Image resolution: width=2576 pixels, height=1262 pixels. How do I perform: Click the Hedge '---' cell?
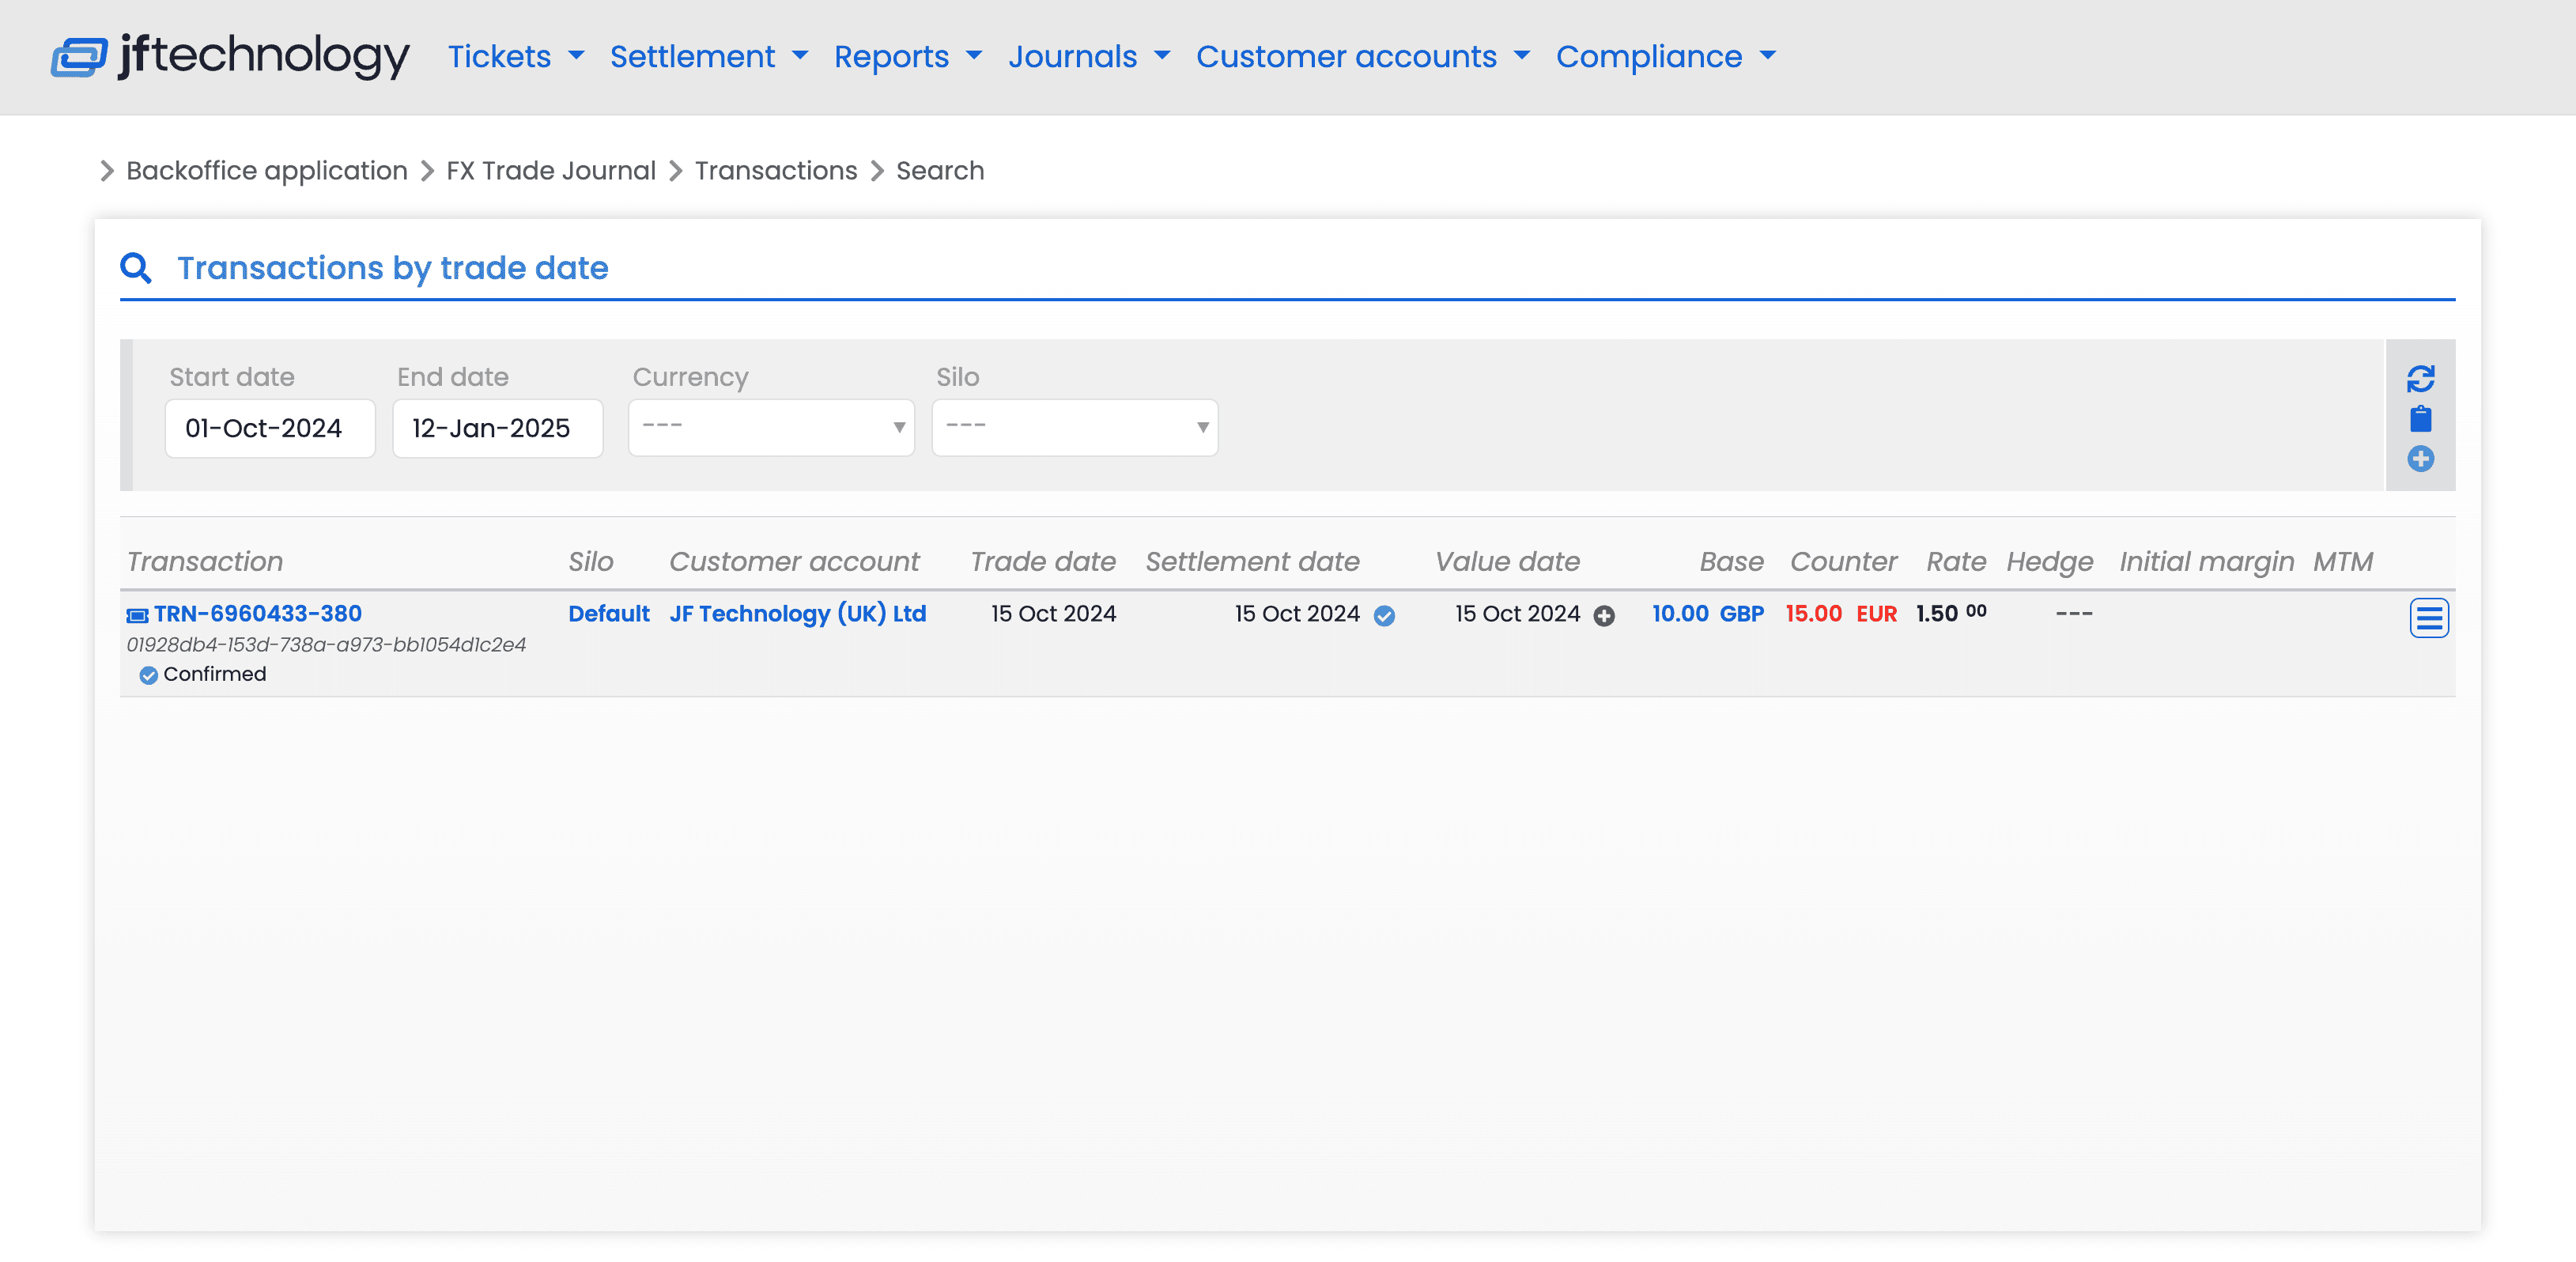(x=2074, y=613)
